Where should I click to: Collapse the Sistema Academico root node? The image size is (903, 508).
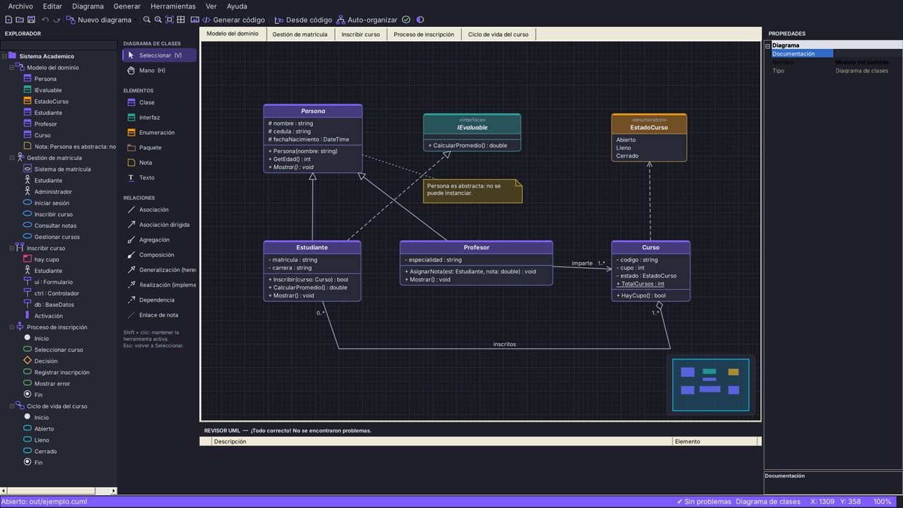click(4, 56)
